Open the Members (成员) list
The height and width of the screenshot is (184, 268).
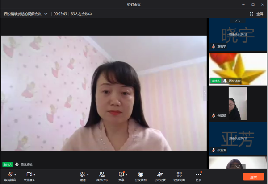pyautogui.click(x=102, y=175)
